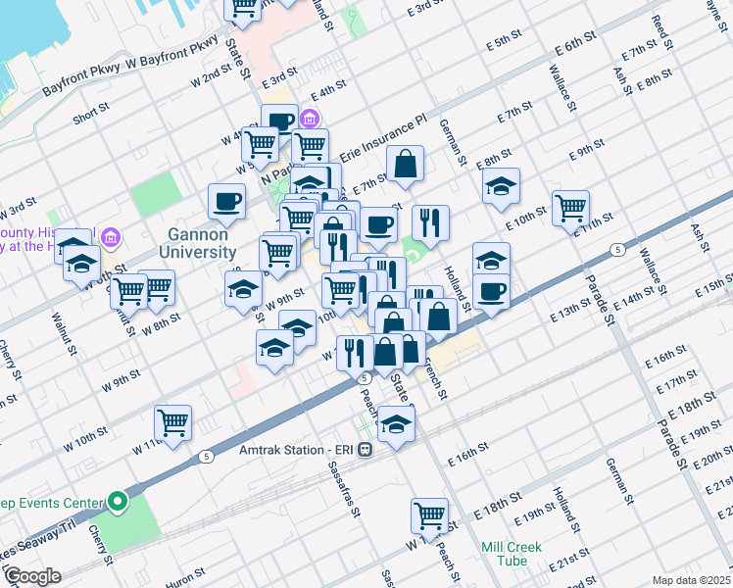The width and height of the screenshot is (733, 588).
Task: Select the shopping cart marker near W 11th St
Action: pos(173,424)
